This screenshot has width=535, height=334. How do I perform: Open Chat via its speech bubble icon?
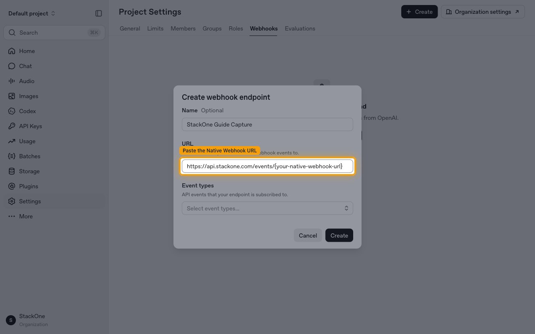tap(12, 66)
